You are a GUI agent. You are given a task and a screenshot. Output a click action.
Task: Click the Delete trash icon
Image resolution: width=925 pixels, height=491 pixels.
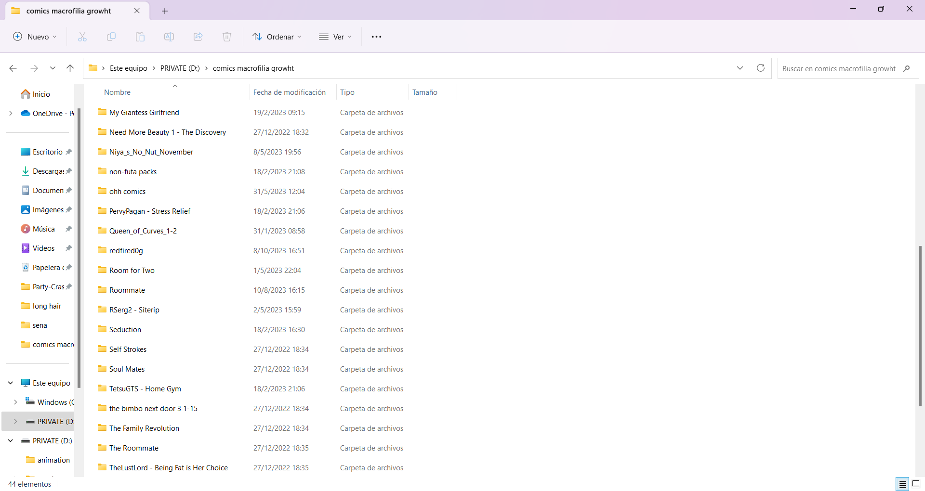pyautogui.click(x=227, y=37)
